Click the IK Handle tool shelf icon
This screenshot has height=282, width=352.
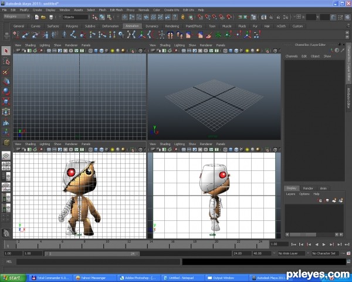(x=26, y=35)
